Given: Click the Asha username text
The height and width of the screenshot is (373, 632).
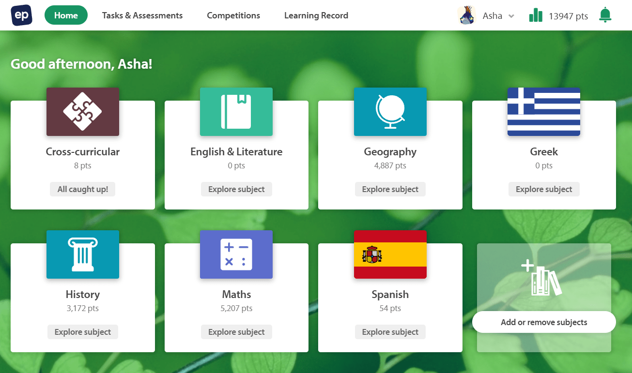Looking at the screenshot, I should tap(493, 16).
